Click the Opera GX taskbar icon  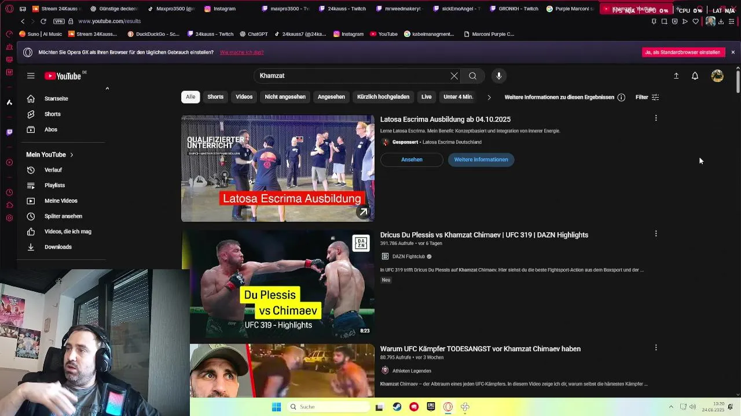tap(447, 407)
